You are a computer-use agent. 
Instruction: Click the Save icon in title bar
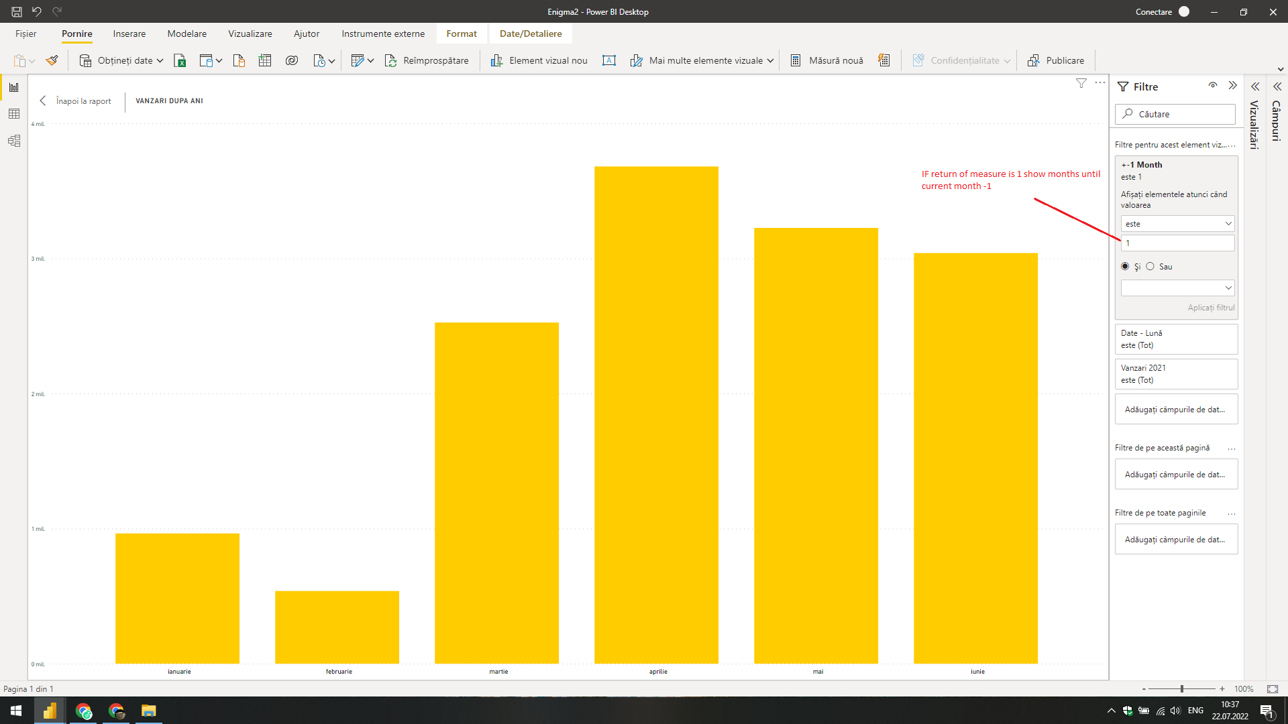click(17, 11)
